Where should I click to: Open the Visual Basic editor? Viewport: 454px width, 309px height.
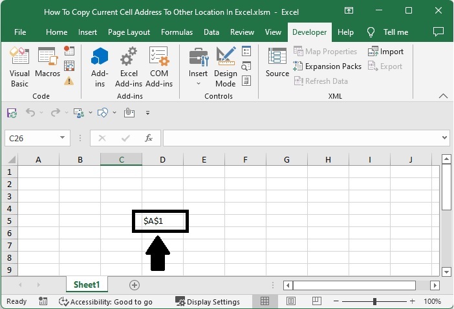[19, 68]
